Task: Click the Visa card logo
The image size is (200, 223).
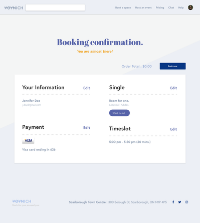Action: coord(28,141)
